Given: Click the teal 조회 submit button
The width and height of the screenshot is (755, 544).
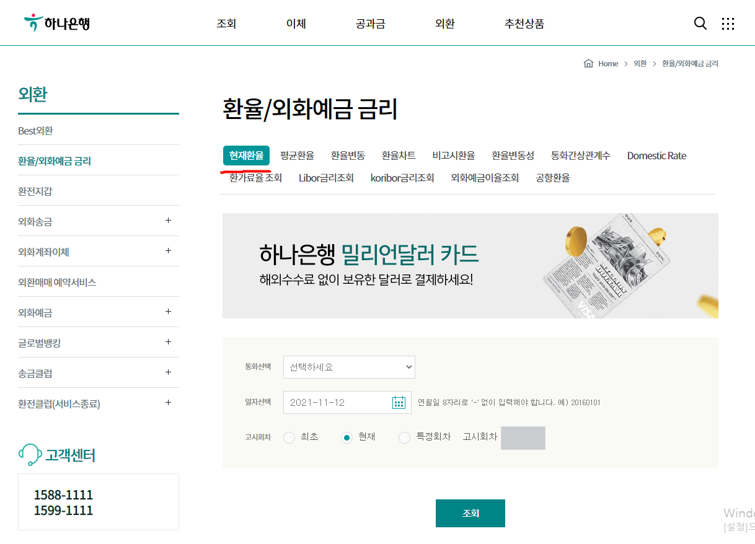Looking at the screenshot, I should pos(470,513).
